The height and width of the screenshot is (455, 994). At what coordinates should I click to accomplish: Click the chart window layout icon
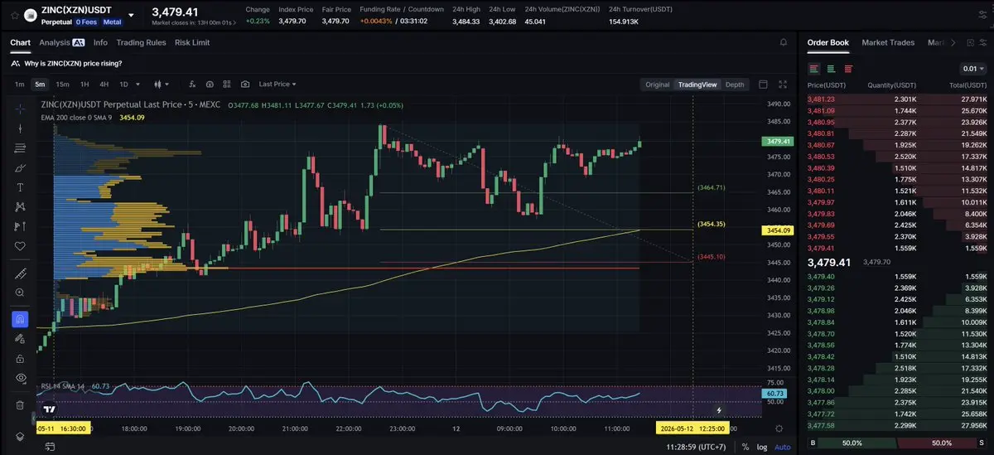coord(763,84)
